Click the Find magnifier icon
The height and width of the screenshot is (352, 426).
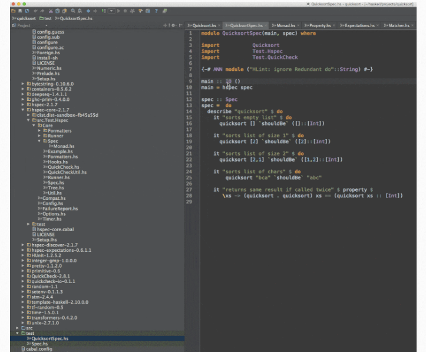tap(72, 11)
